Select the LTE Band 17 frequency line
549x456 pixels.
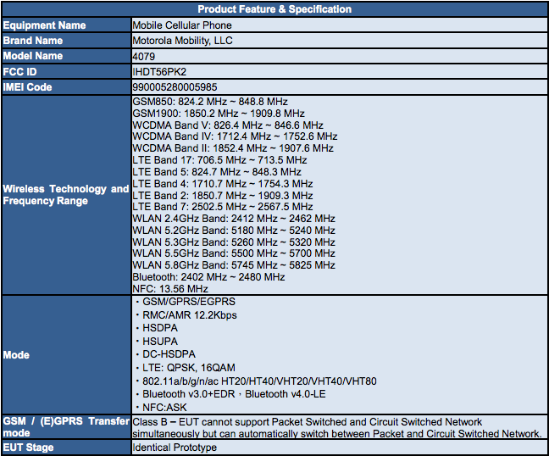[219, 160]
